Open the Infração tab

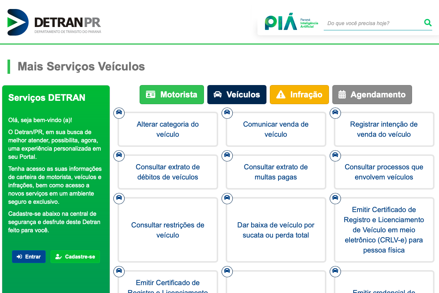(299, 95)
